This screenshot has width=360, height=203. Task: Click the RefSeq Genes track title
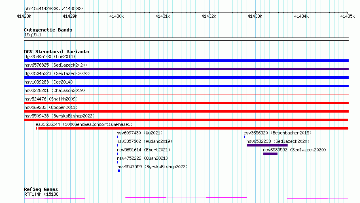(41, 190)
